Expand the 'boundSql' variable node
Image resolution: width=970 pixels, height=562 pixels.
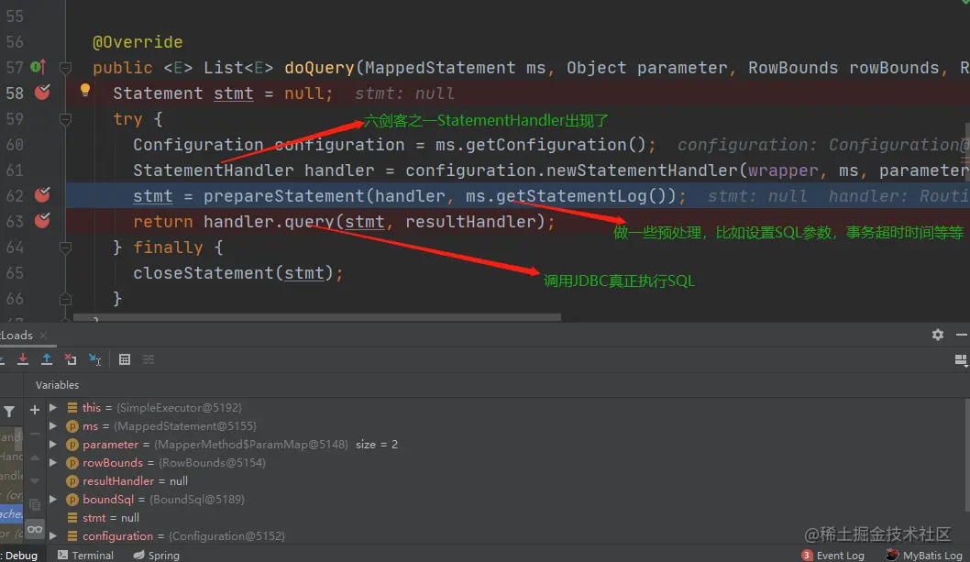pyautogui.click(x=53, y=499)
